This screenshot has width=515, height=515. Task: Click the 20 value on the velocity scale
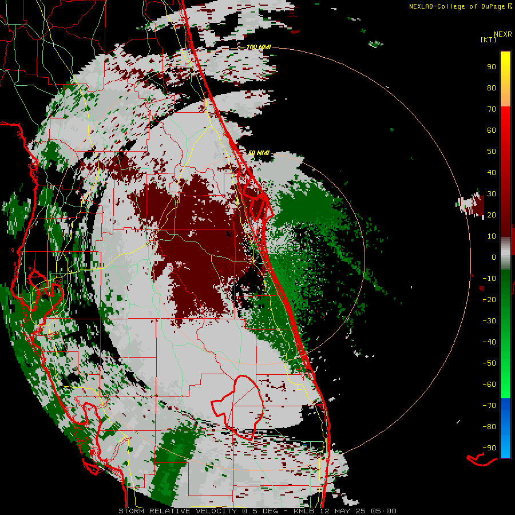click(x=492, y=215)
